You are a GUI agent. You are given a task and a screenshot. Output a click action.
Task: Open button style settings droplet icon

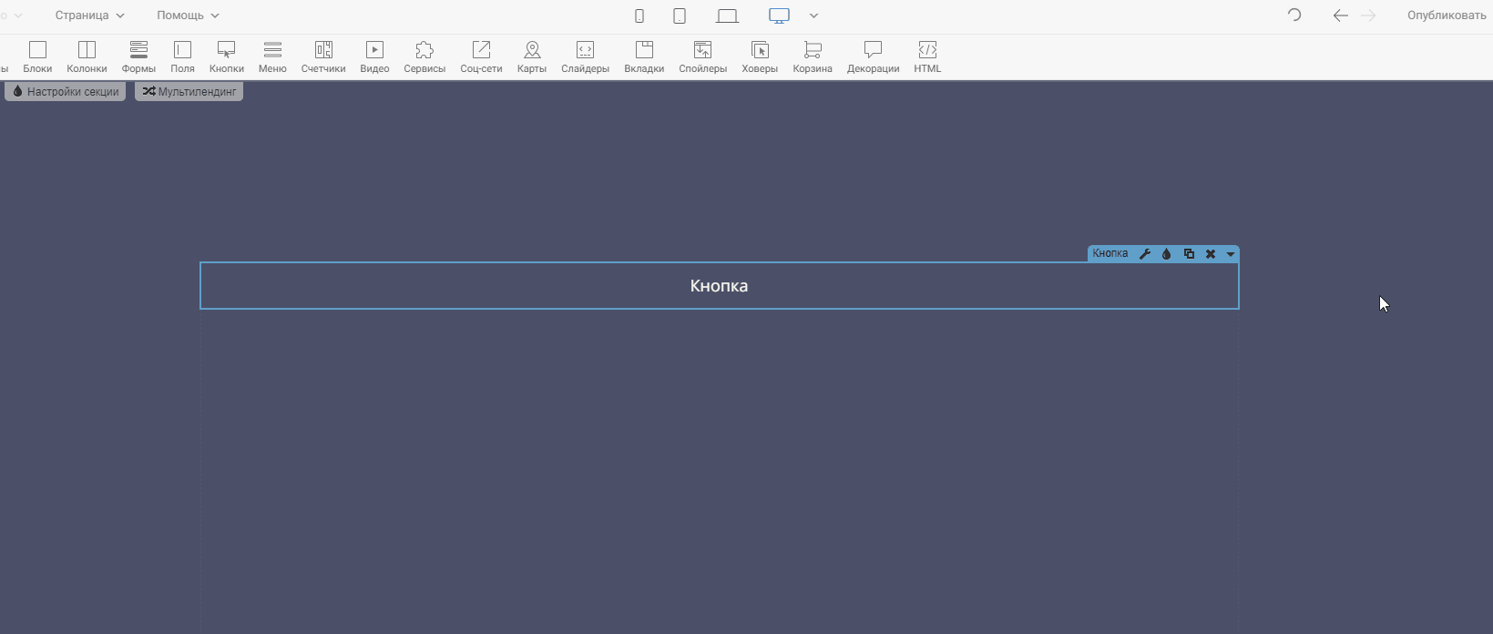pyautogui.click(x=1167, y=254)
